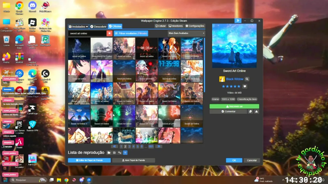This screenshot has width=328, height=184.
Task: Go to the next pages double arrow
Action: [159, 146]
